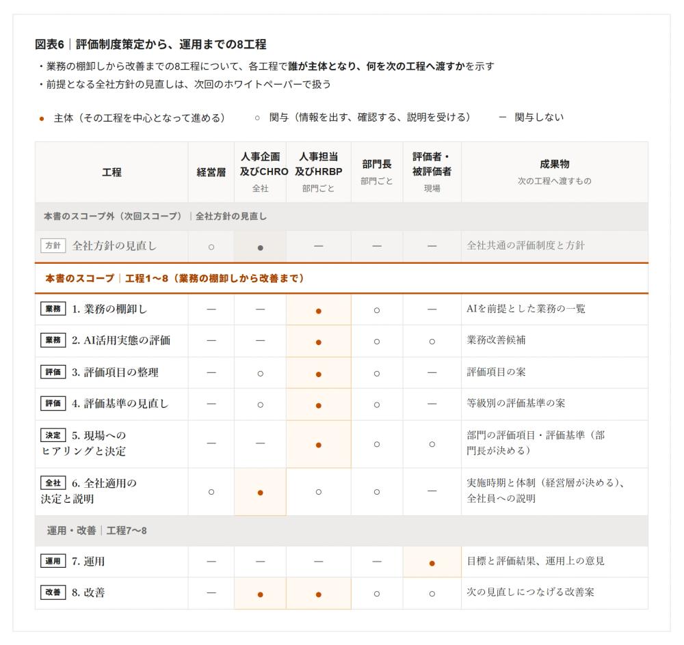Click 3. 評価項目の整理 row label
Image resolution: width=684 pixels, height=645 pixels.
pos(115,372)
